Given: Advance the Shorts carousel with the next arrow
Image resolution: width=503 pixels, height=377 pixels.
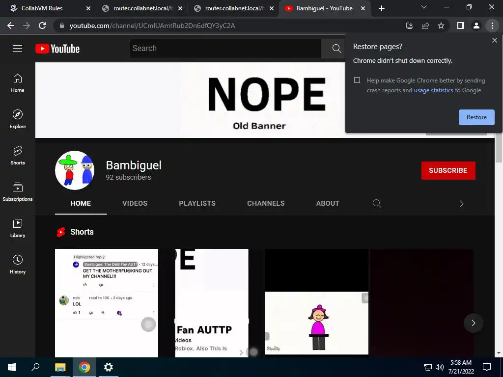Looking at the screenshot, I should click(473, 323).
